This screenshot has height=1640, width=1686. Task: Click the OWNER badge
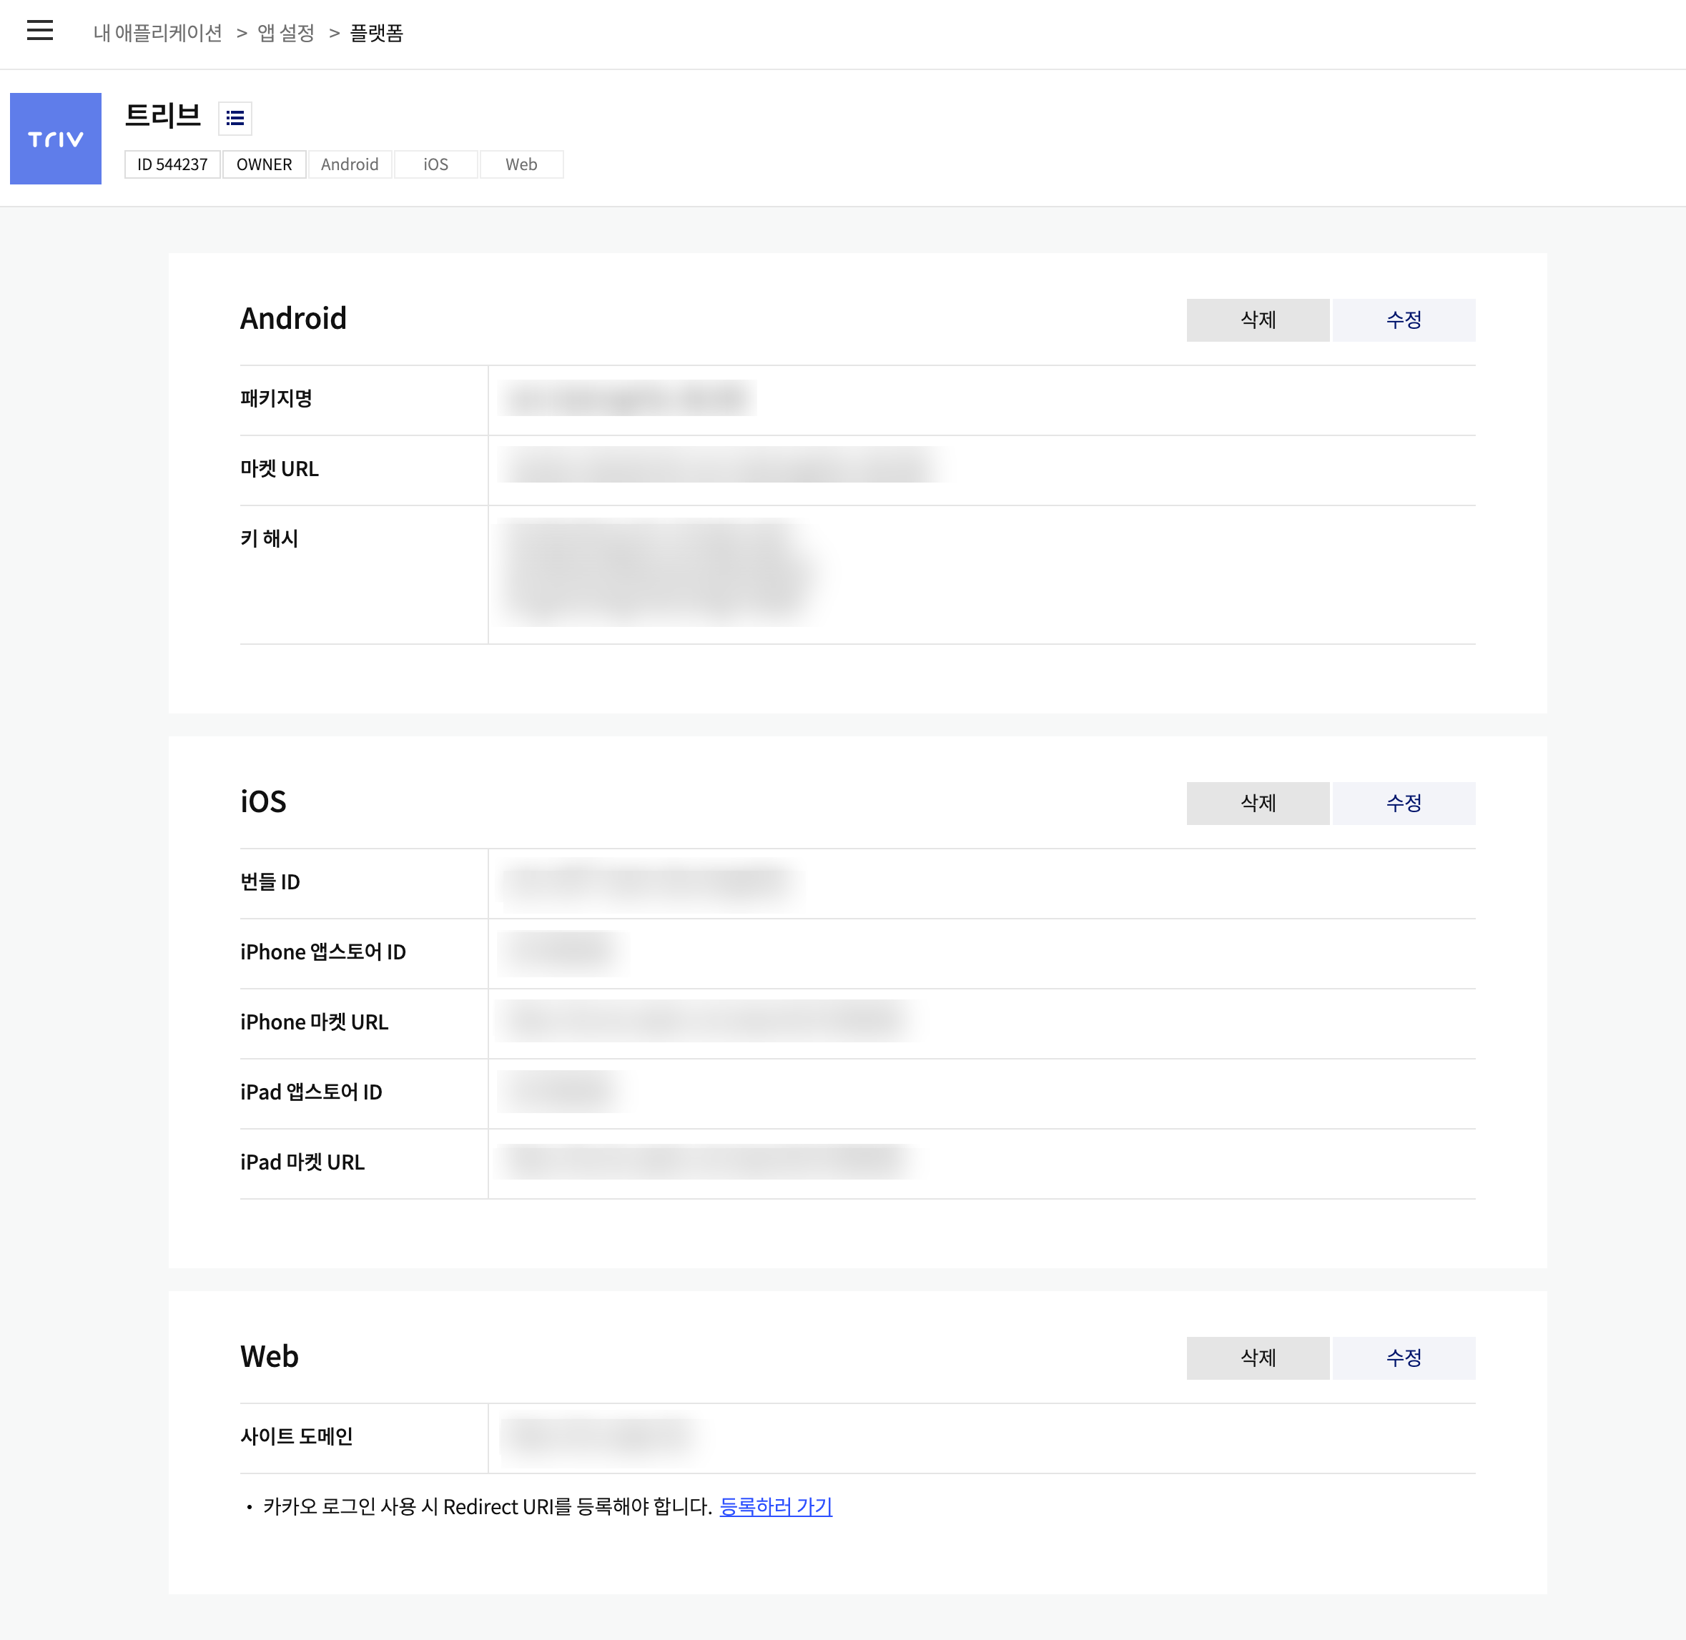pos(264,164)
